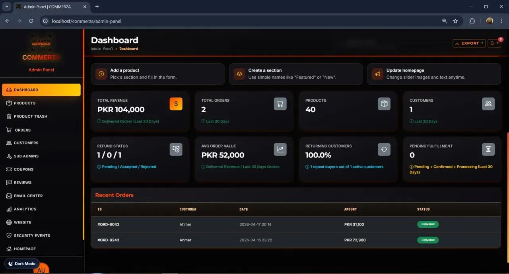509x274 pixels.
Task: Click the sidebar orange scrollbar
Action: 83,134
